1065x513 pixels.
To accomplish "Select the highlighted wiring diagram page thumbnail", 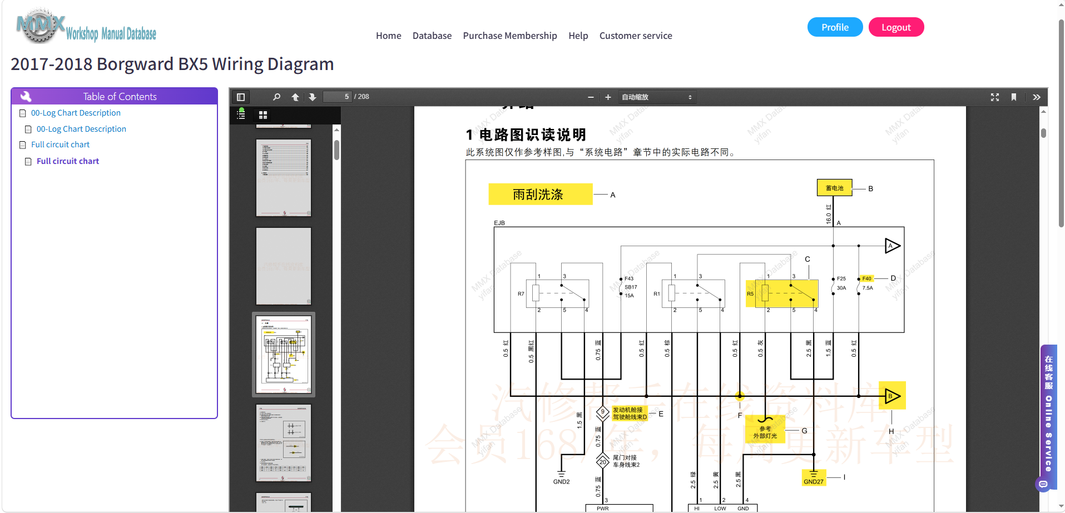I will [x=284, y=355].
